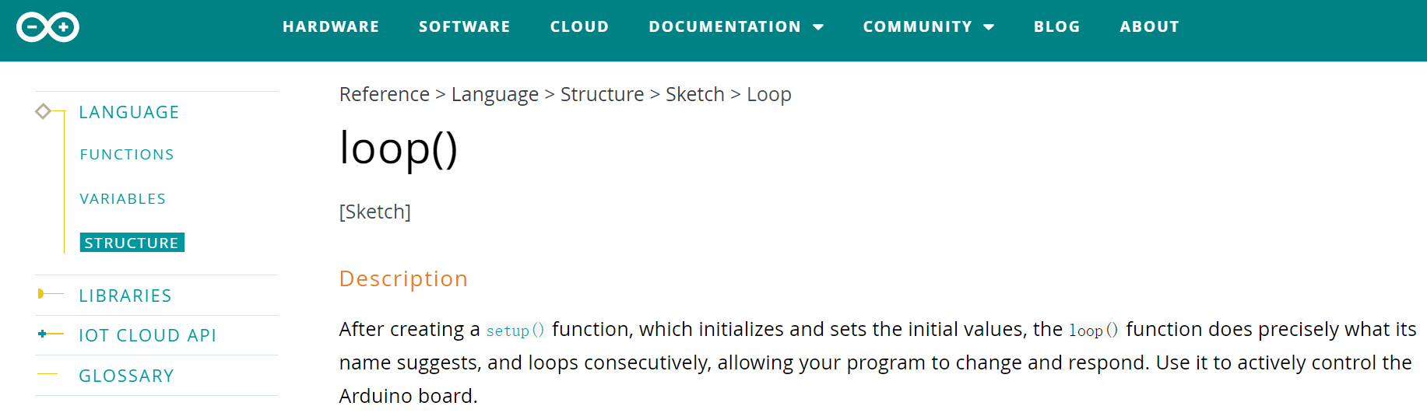Open the Community dropdown arrow

click(989, 27)
